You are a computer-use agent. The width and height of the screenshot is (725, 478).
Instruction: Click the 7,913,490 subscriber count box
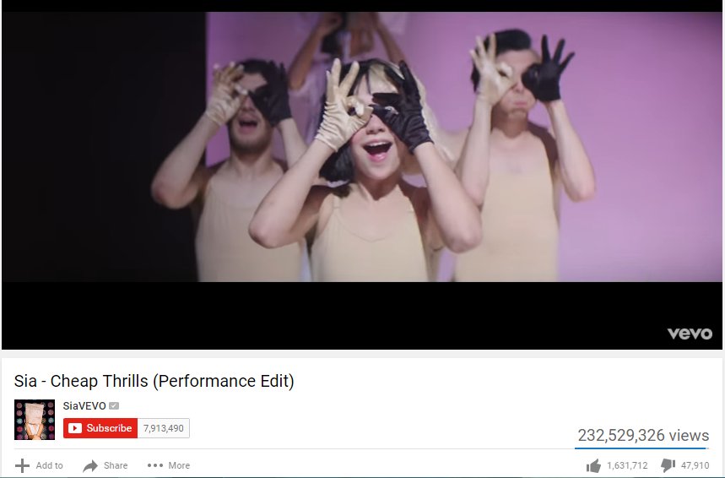164,428
